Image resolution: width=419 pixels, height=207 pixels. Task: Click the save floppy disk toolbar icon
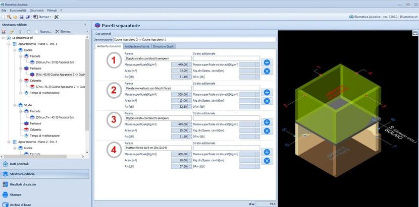pos(21,17)
